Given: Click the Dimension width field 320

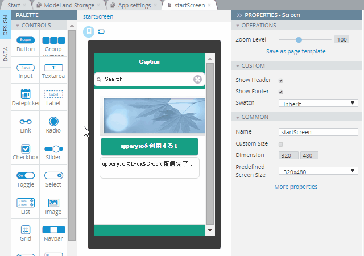Looking at the screenshot, I should [288, 155].
